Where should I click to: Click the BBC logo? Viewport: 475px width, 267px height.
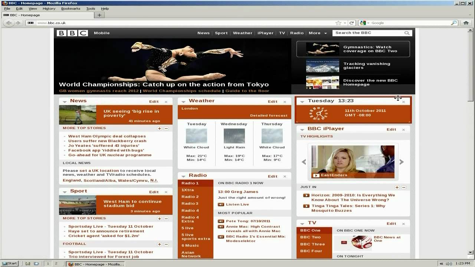(x=72, y=33)
